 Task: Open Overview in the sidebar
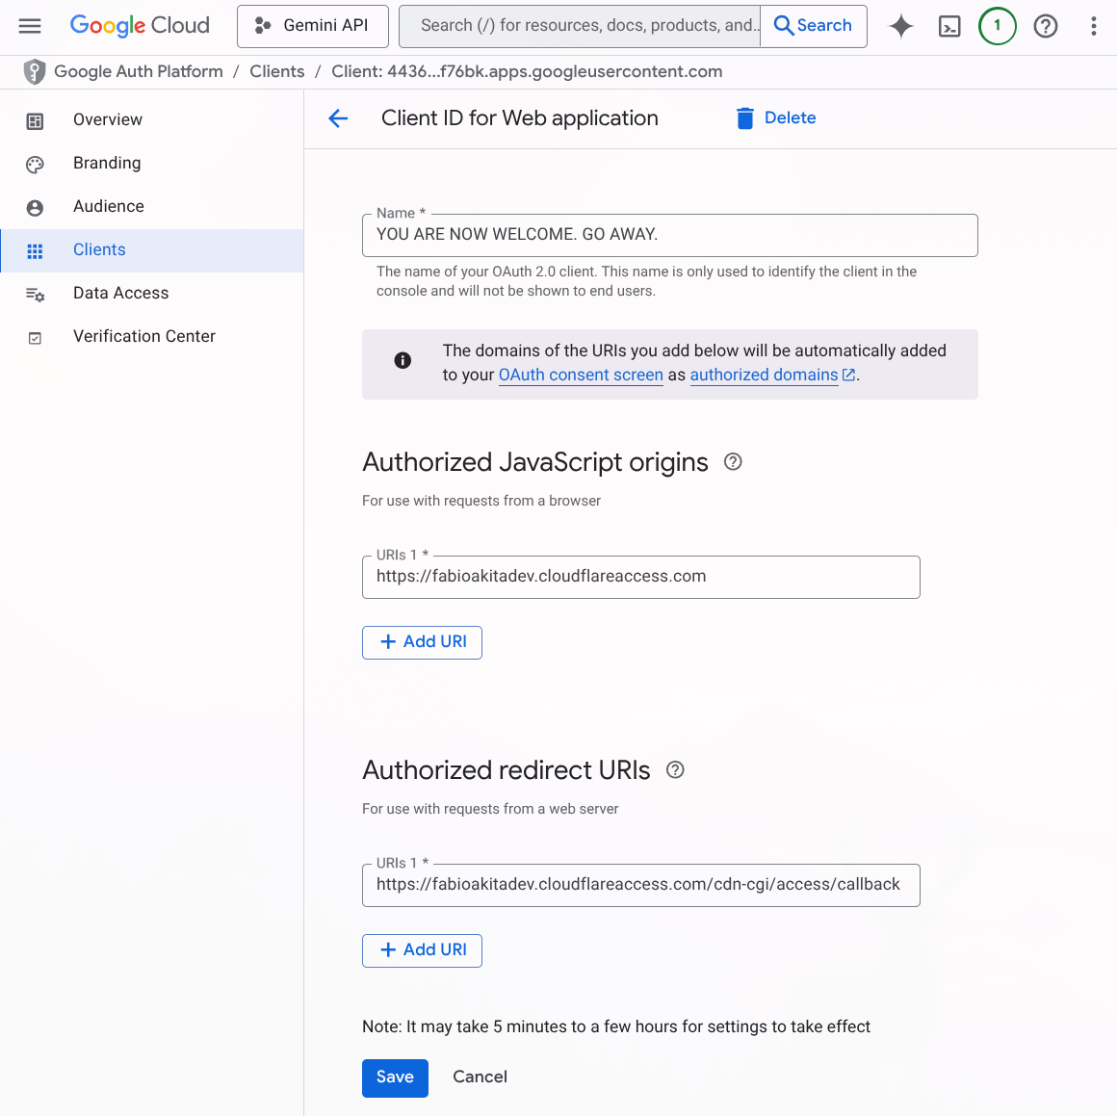point(152,119)
